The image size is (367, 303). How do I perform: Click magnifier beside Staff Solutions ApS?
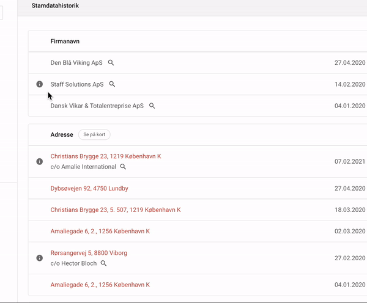[x=112, y=84]
